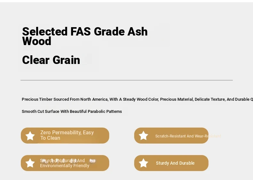The image size is (253, 180).
Task: Select the 'Scratch-Resistant And Wear-Resistant' label text
Action: click(x=188, y=136)
